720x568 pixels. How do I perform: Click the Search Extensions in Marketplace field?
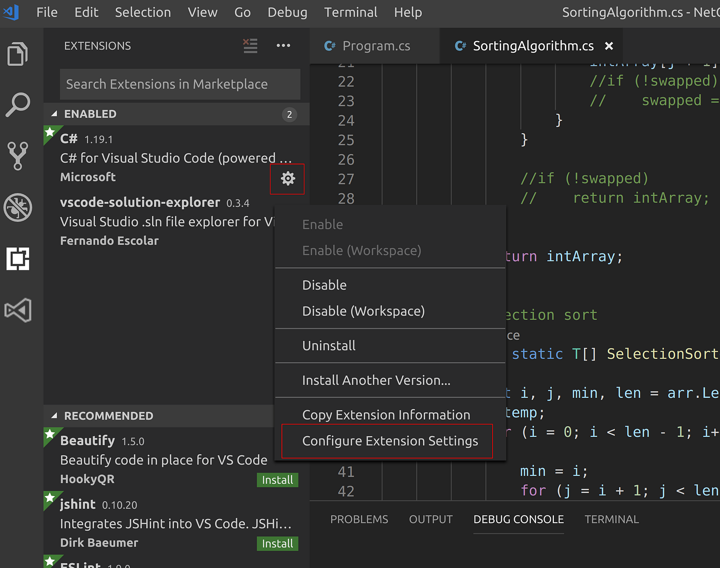pyautogui.click(x=179, y=84)
